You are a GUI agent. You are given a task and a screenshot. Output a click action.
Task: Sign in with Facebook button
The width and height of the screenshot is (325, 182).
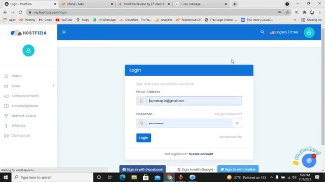[x=142, y=169]
